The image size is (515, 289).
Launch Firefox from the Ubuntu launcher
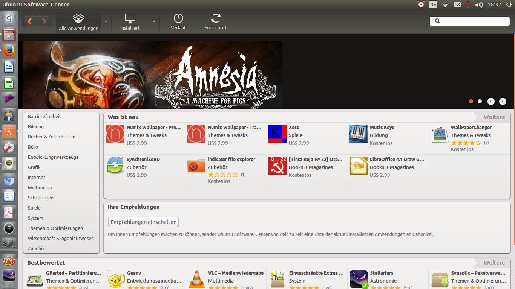[x=9, y=50]
